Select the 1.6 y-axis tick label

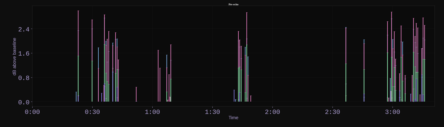24,54
